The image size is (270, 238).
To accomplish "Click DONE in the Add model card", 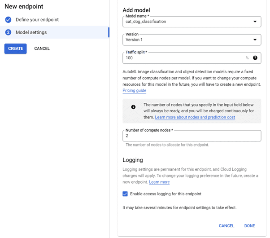I will point(249,226).
